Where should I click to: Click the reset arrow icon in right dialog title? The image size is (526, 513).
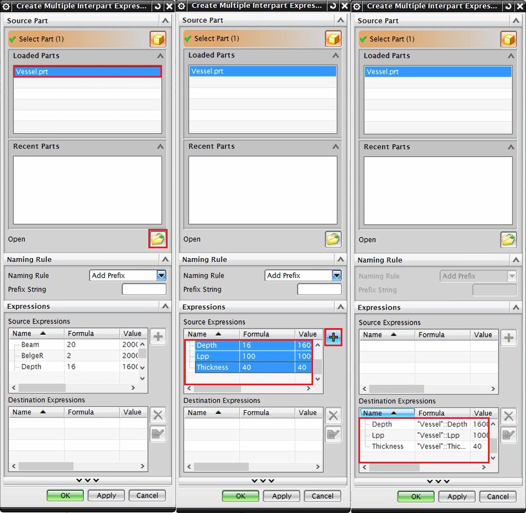tap(508, 7)
